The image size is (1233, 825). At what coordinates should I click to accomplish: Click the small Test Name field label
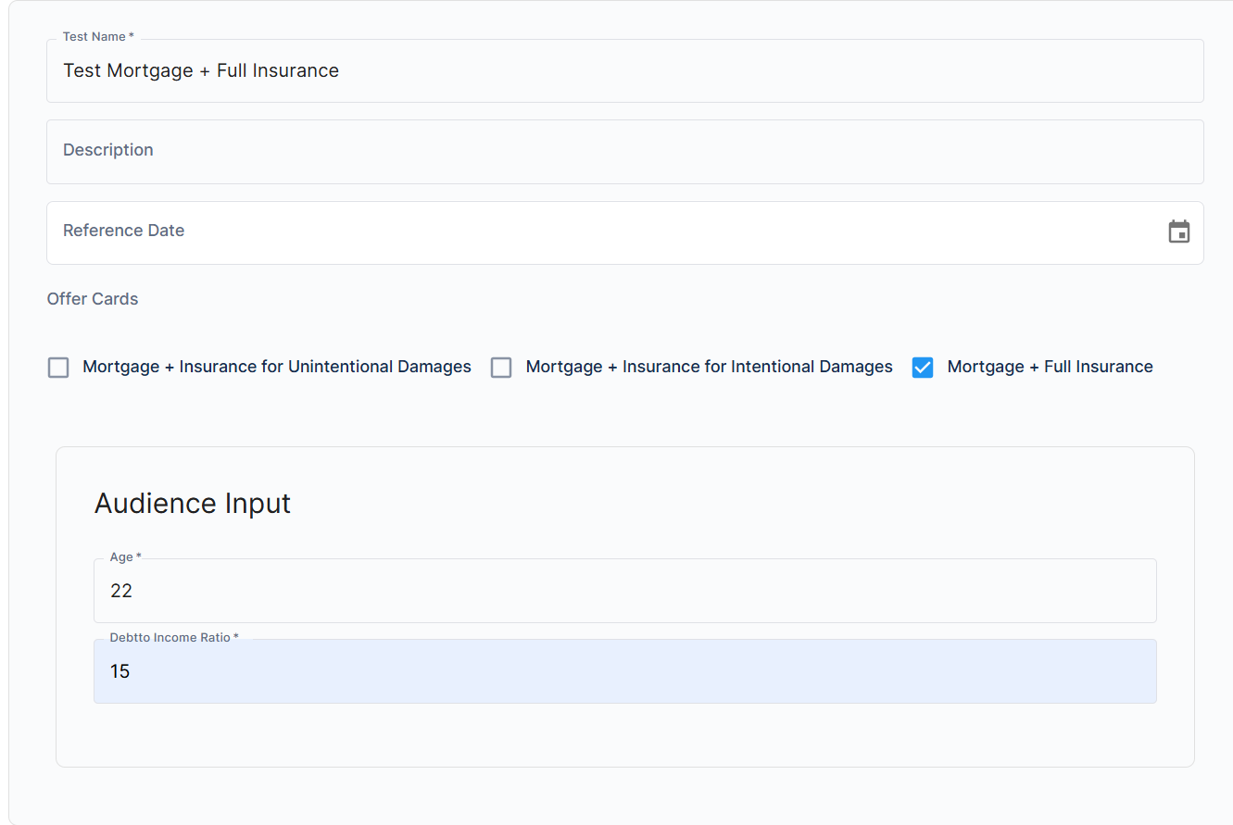[x=98, y=36]
